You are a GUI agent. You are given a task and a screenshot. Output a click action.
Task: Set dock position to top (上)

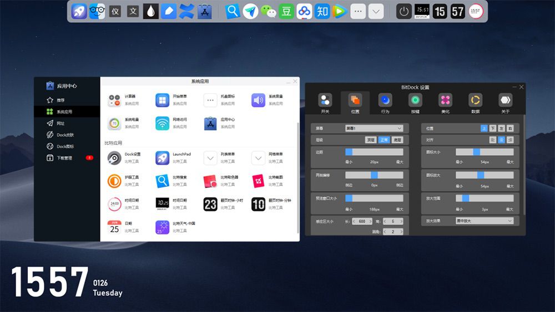click(484, 128)
